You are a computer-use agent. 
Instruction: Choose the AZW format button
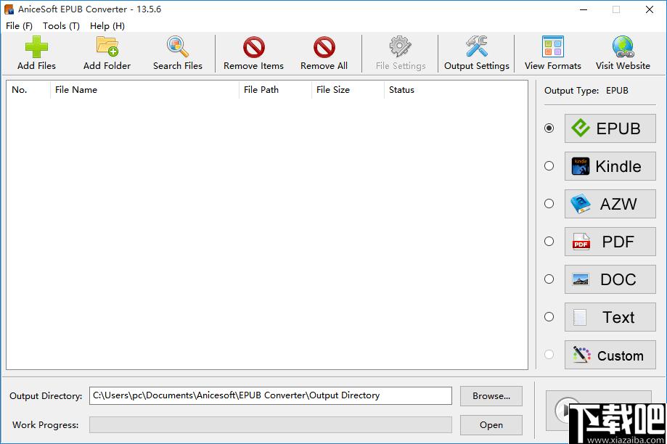click(x=610, y=204)
